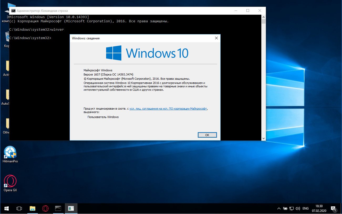Click the desktop folder labeled Activ
This screenshot has height=214, width=342.
[x=7, y=68]
